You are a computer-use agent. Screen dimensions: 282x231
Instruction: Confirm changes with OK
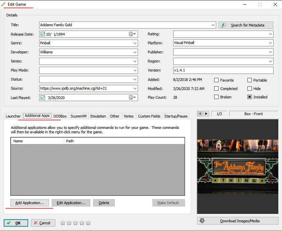[x=16, y=223]
